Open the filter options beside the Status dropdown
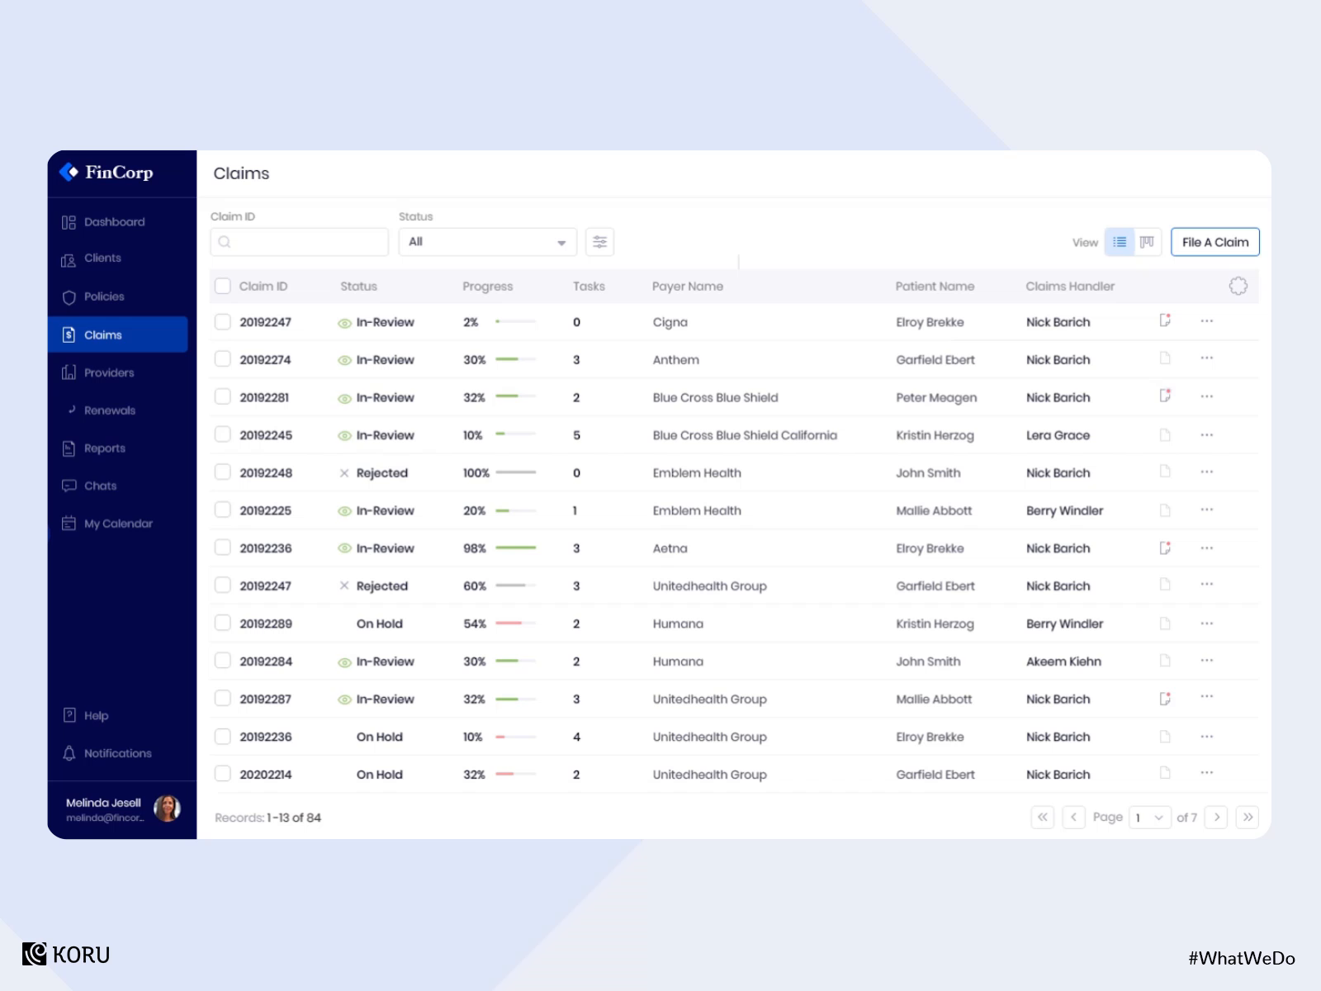This screenshot has width=1321, height=991. click(x=600, y=241)
